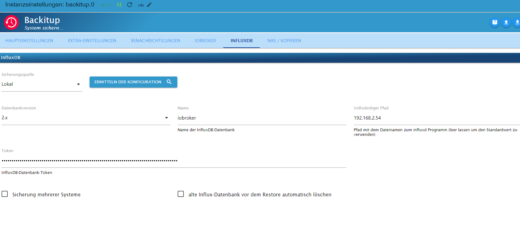The image size is (520, 232).
Task: Click the InfluxDB section header
Action: coord(260,58)
